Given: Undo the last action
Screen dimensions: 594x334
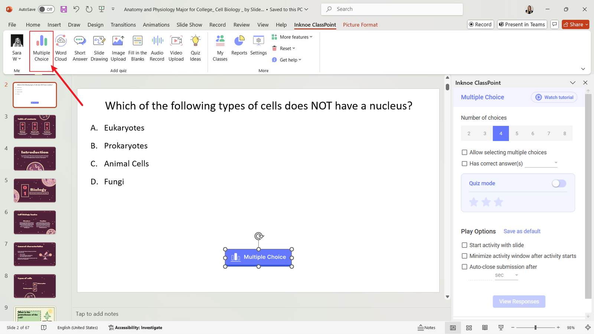Looking at the screenshot, I should pos(76,9).
